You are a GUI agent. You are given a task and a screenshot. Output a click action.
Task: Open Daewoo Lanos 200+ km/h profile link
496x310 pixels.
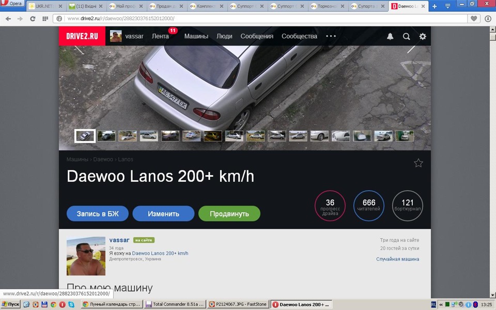click(160, 253)
